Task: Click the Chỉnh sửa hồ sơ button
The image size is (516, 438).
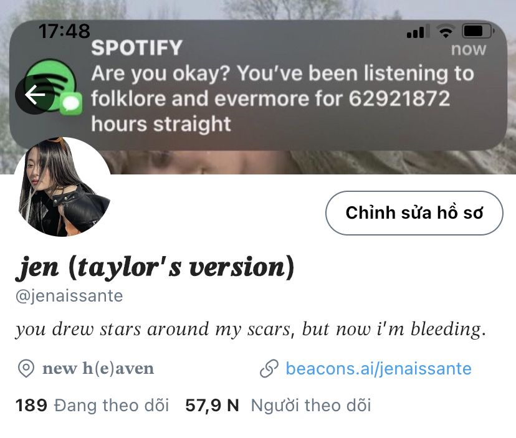Action: (x=414, y=213)
